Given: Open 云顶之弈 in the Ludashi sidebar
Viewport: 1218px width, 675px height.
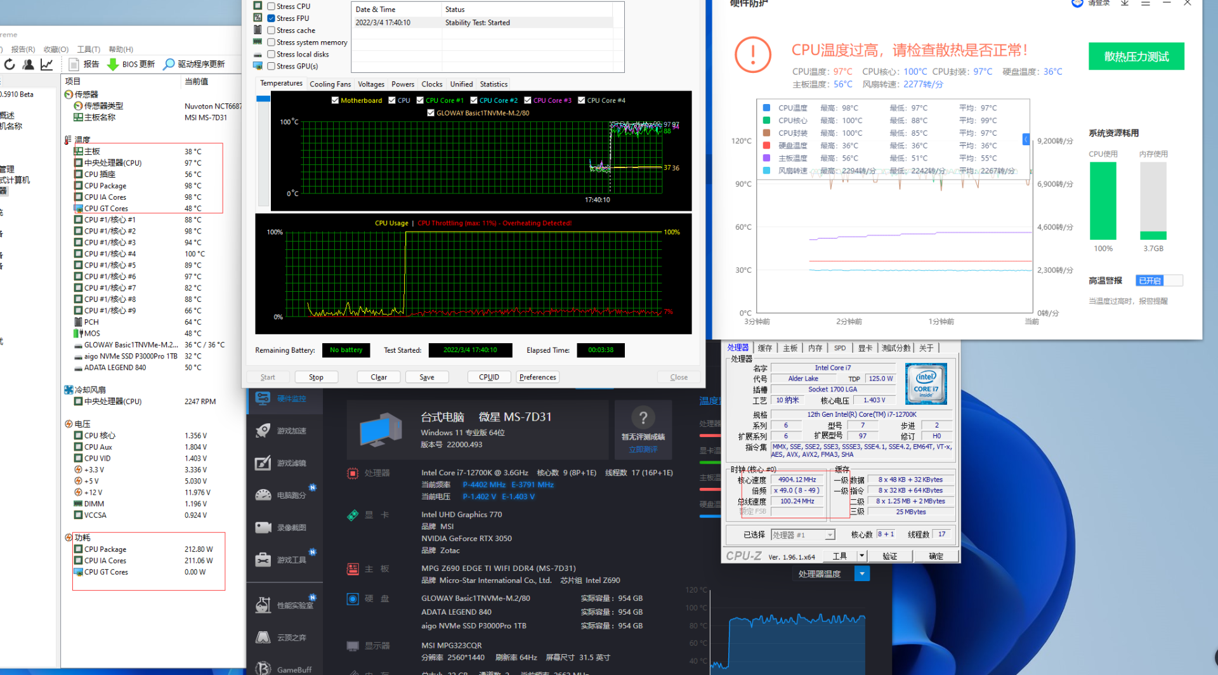Looking at the screenshot, I should pos(284,638).
